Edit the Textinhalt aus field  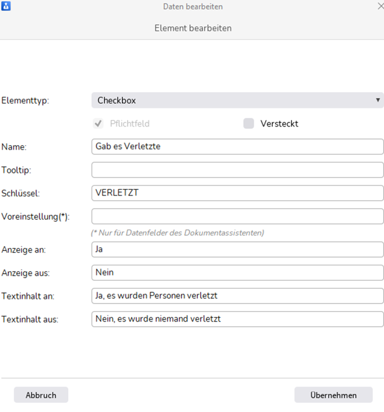click(237, 319)
